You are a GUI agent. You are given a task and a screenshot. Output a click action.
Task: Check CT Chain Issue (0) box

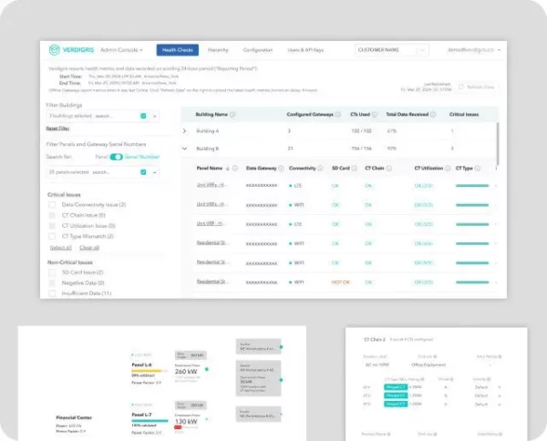click(x=52, y=215)
